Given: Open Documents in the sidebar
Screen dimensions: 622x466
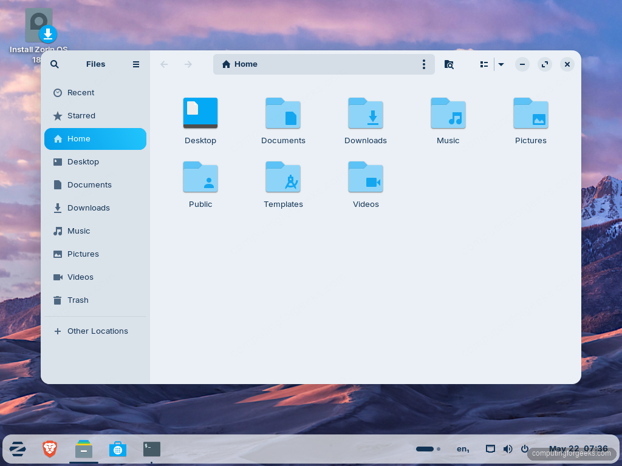Looking at the screenshot, I should click(95, 184).
